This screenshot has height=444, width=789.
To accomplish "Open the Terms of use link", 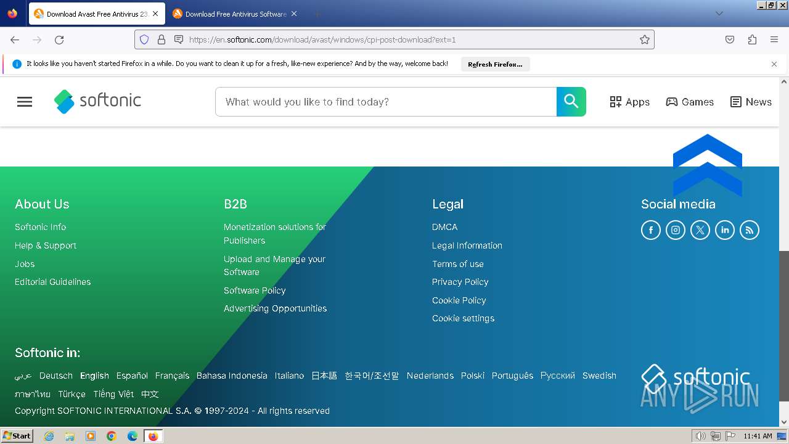I will 458,264.
